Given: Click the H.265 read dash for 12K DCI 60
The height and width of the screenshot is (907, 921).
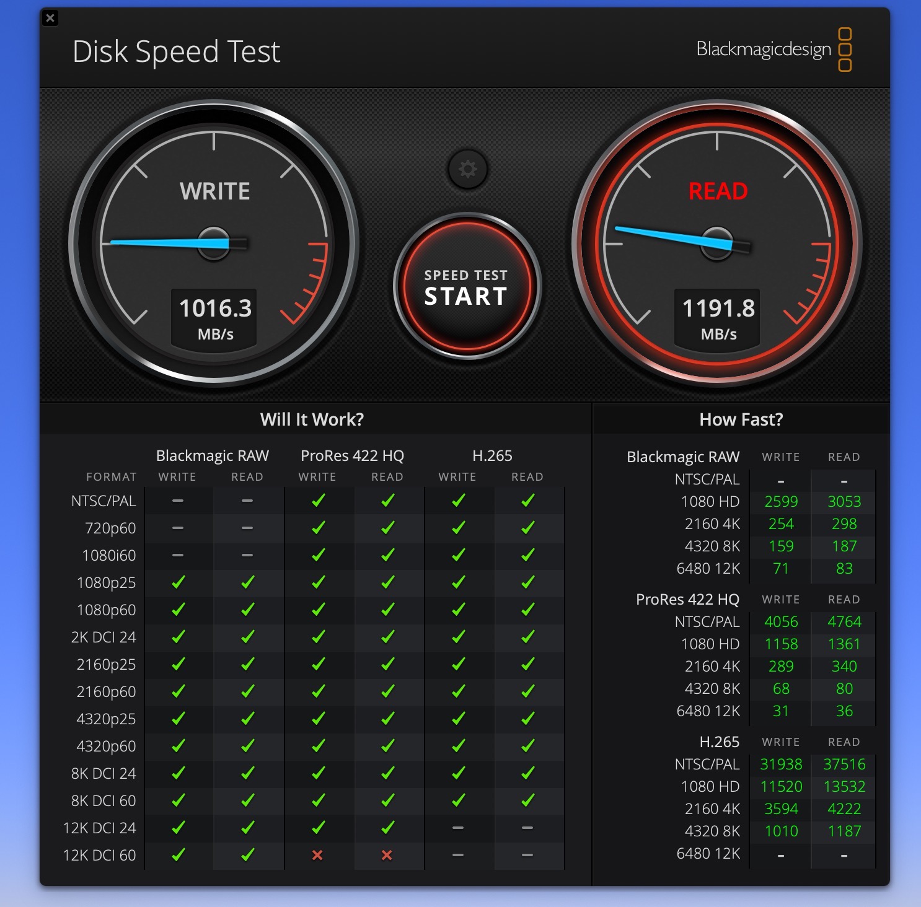Looking at the screenshot, I should click(527, 855).
